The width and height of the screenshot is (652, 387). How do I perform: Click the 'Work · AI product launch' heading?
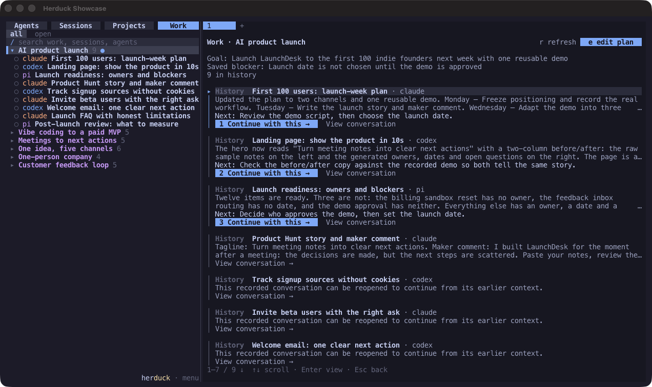point(256,42)
